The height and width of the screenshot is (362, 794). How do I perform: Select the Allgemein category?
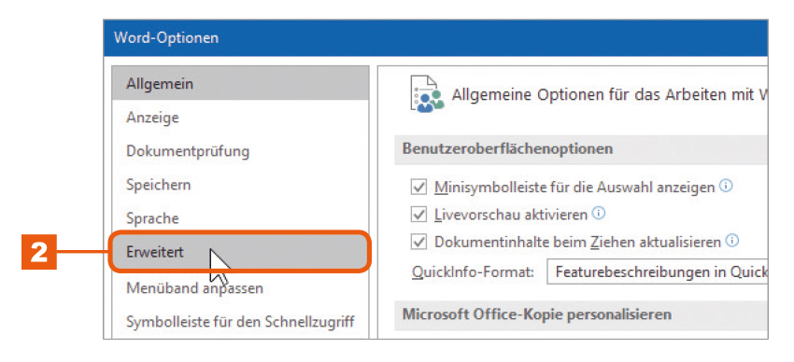pos(240,83)
